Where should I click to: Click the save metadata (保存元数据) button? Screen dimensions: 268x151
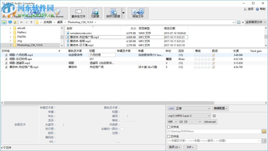(x=113, y=13)
